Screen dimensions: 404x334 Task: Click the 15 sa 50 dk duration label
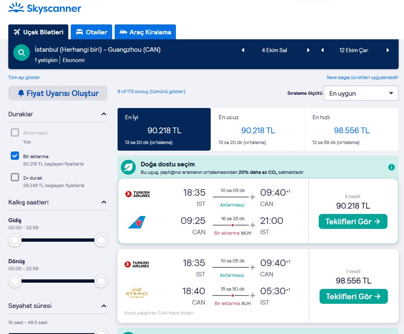[233, 289]
